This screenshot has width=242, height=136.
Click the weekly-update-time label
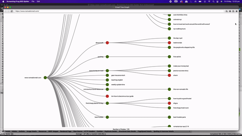pos(118,85)
